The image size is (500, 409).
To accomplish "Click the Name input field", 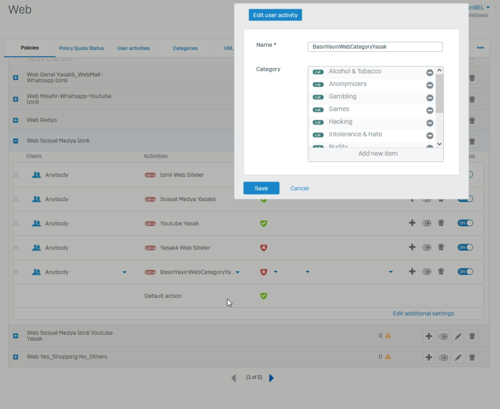I will tap(375, 47).
